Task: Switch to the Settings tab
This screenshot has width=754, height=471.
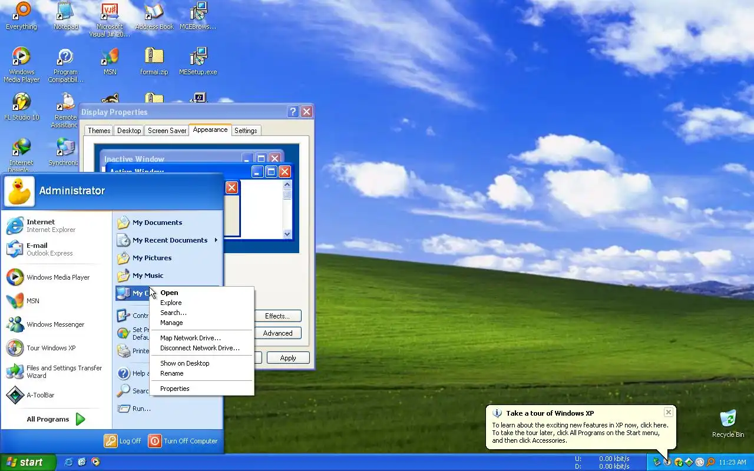Action: click(246, 131)
